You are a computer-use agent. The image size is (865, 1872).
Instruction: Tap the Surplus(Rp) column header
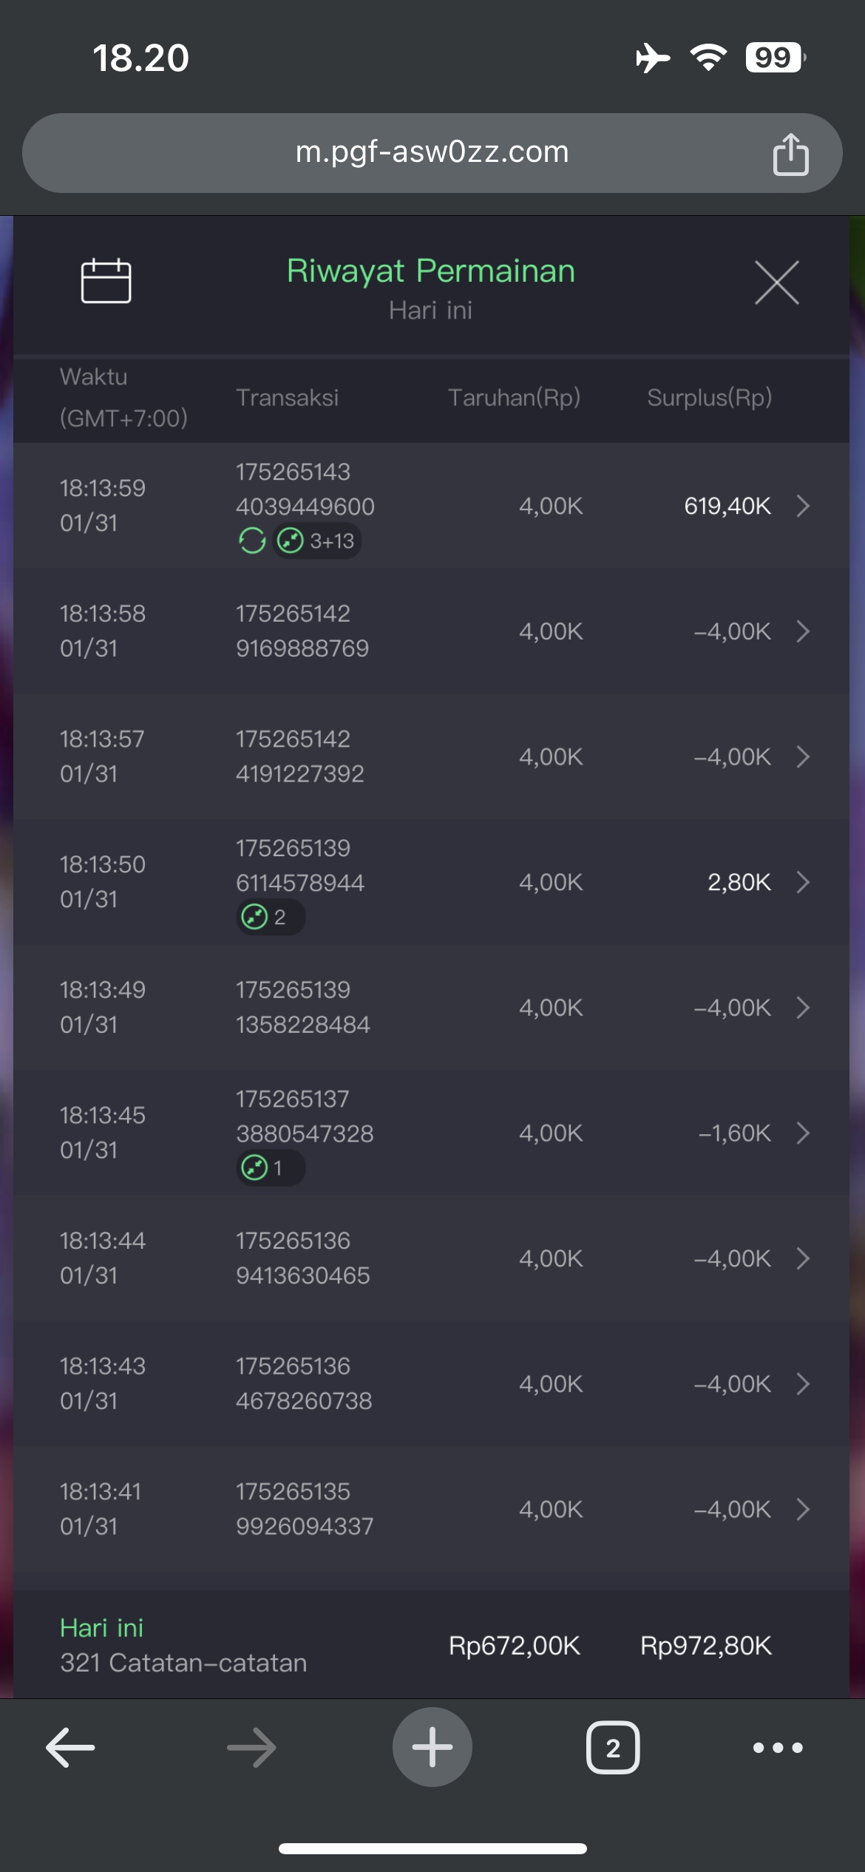coord(709,398)
